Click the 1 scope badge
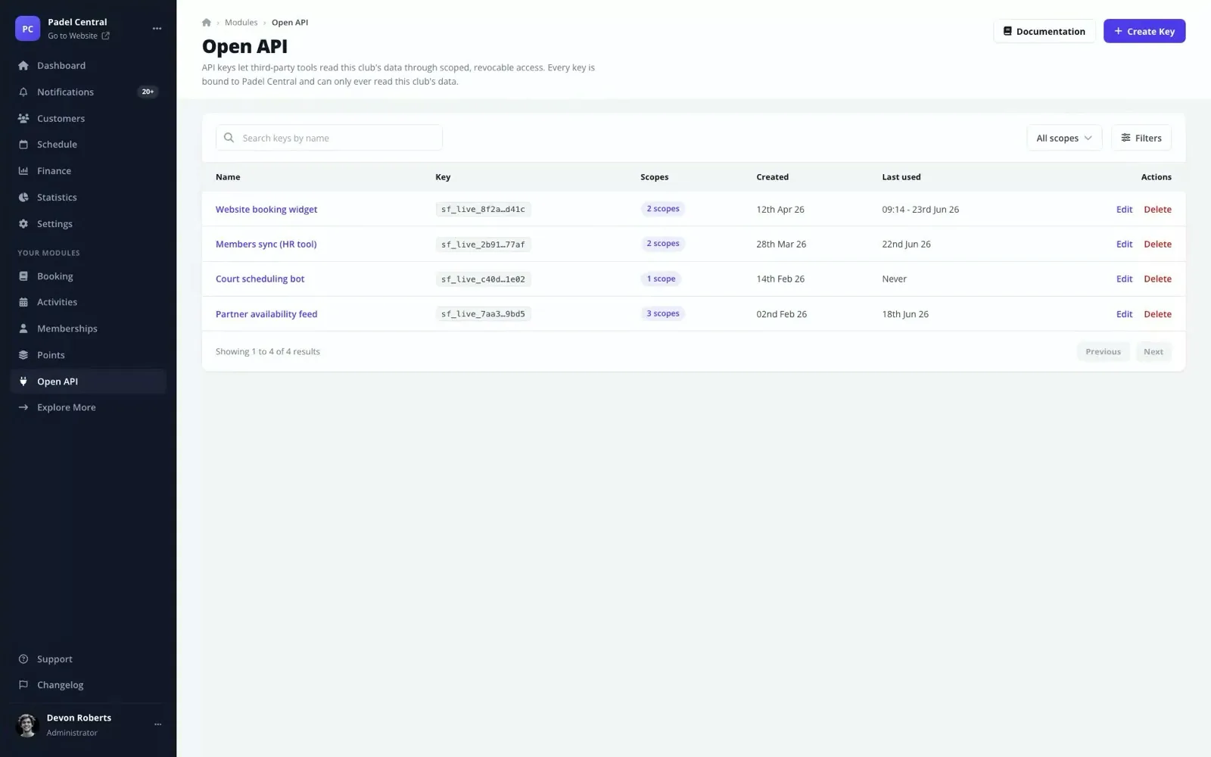 [661, 279]
